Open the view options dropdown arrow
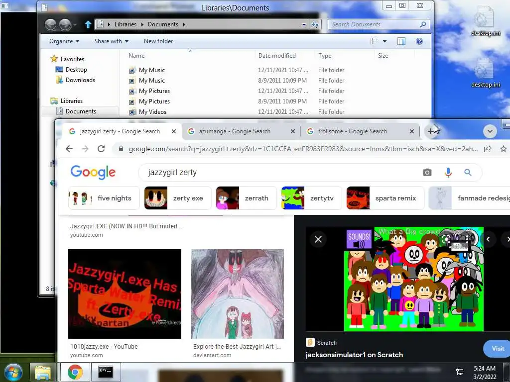 coord(385,41)
